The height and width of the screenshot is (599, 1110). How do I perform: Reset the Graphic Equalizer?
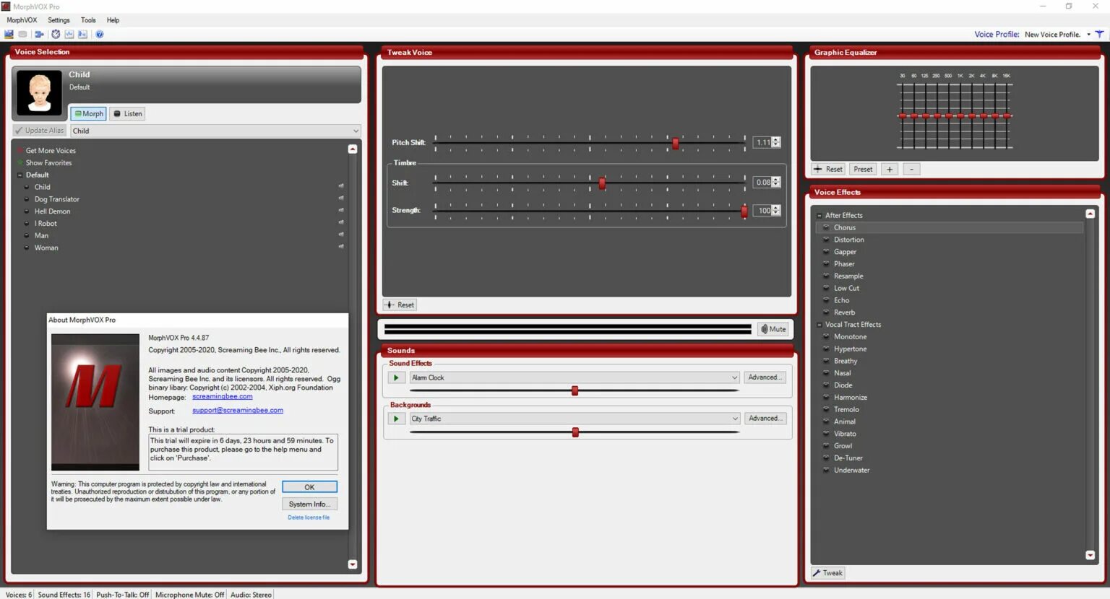(x=828, y=169)
